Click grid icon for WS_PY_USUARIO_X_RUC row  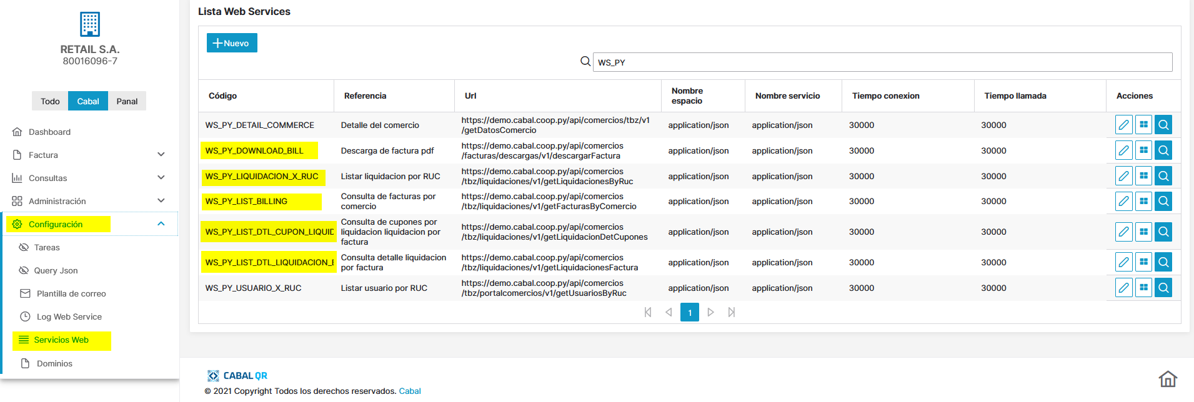click(x=1143, y=288)
